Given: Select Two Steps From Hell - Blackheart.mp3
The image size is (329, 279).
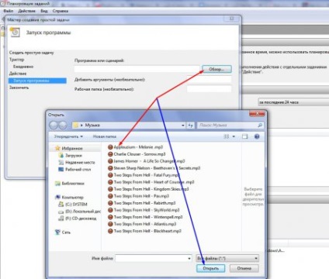Looking at the screenshot, I should 144,231.
